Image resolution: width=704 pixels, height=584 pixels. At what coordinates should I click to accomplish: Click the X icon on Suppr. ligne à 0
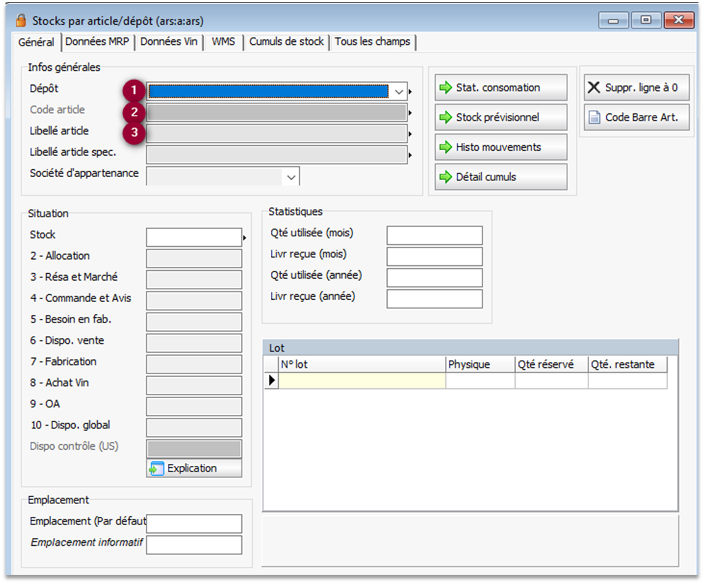594,88
